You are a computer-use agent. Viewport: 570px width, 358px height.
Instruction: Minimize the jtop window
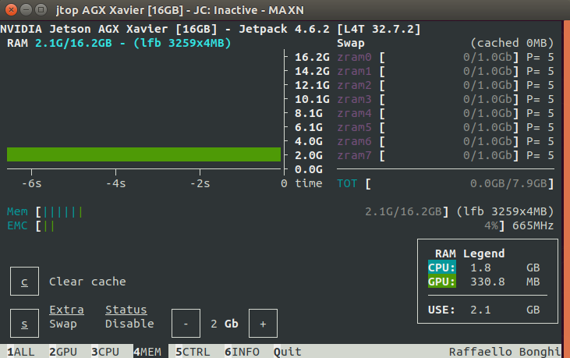[x=26, y=10]
